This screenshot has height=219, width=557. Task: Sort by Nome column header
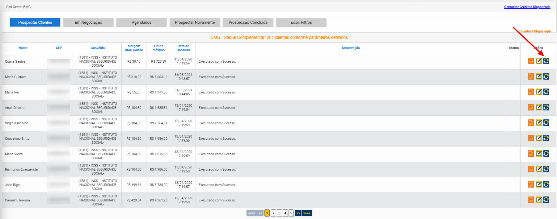(x=23, y=48)
